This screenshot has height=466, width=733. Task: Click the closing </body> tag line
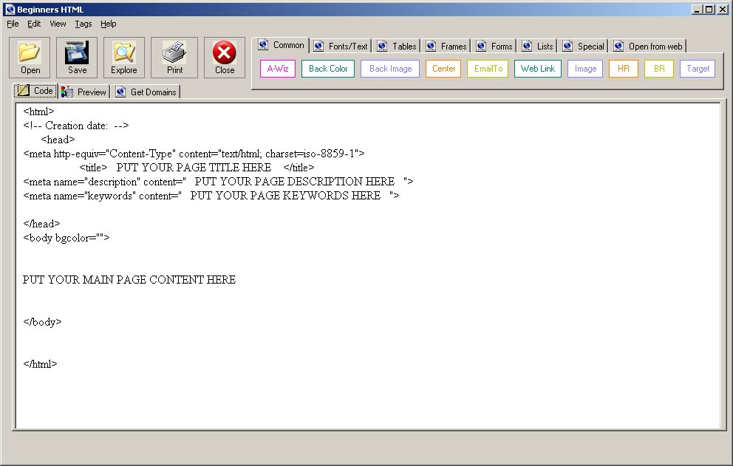pyautogui.click(x=42, y=321)
